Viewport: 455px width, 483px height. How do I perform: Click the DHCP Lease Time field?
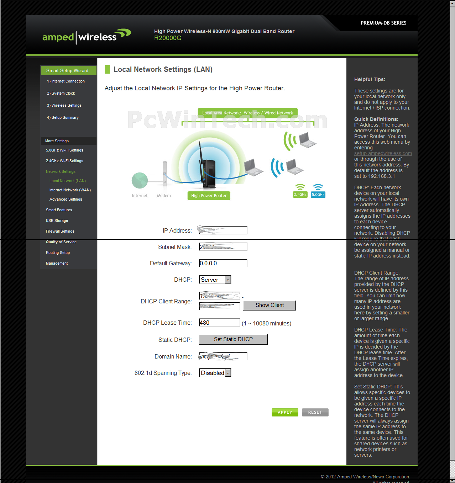click(x=219, y=323)
